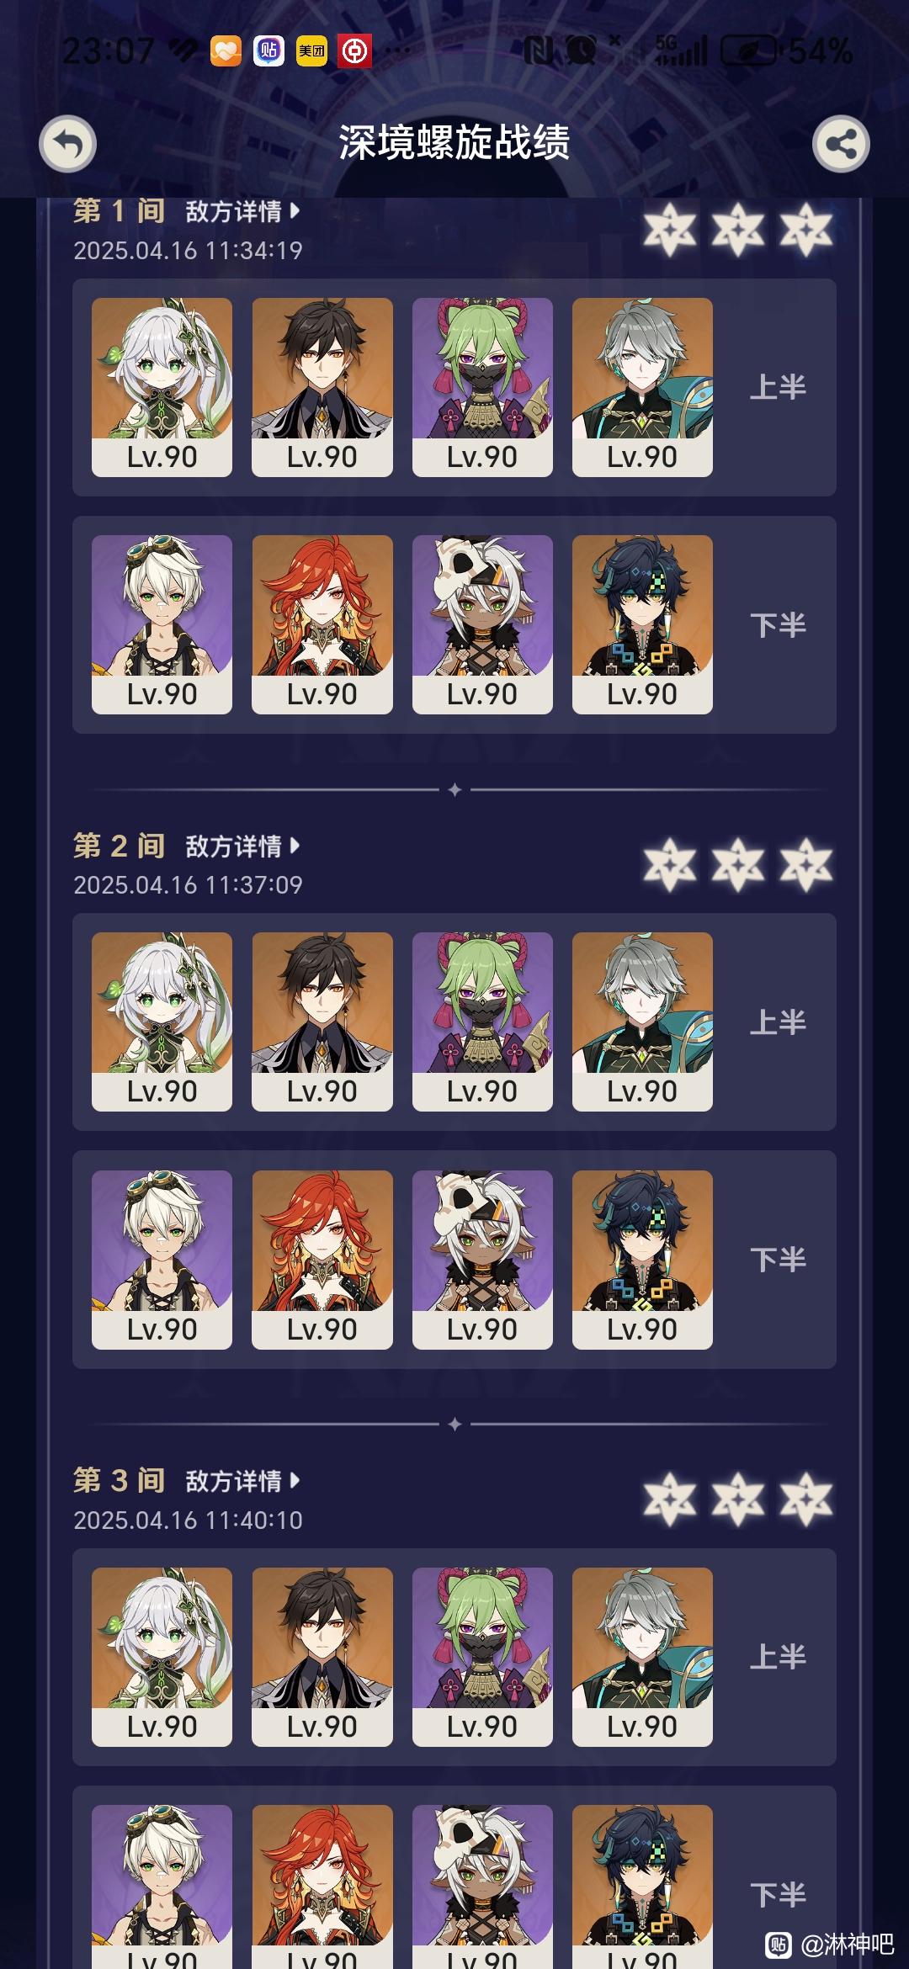Tap Alhaitham portrait in Chamber 1 first half
The width and height of the screenshot is (909, 1969).
642,387
